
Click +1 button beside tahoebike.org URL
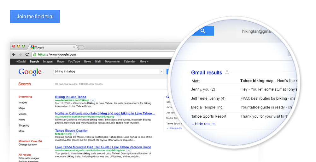point(76,134)
